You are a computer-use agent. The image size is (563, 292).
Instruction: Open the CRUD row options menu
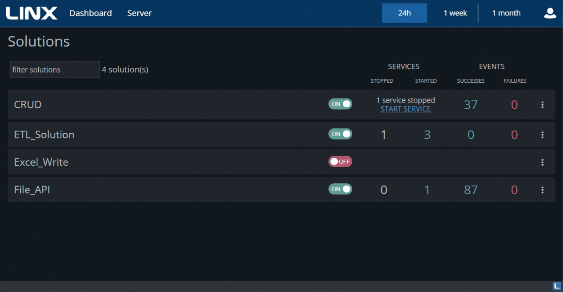pyautogui.click(x=542, y=105)
